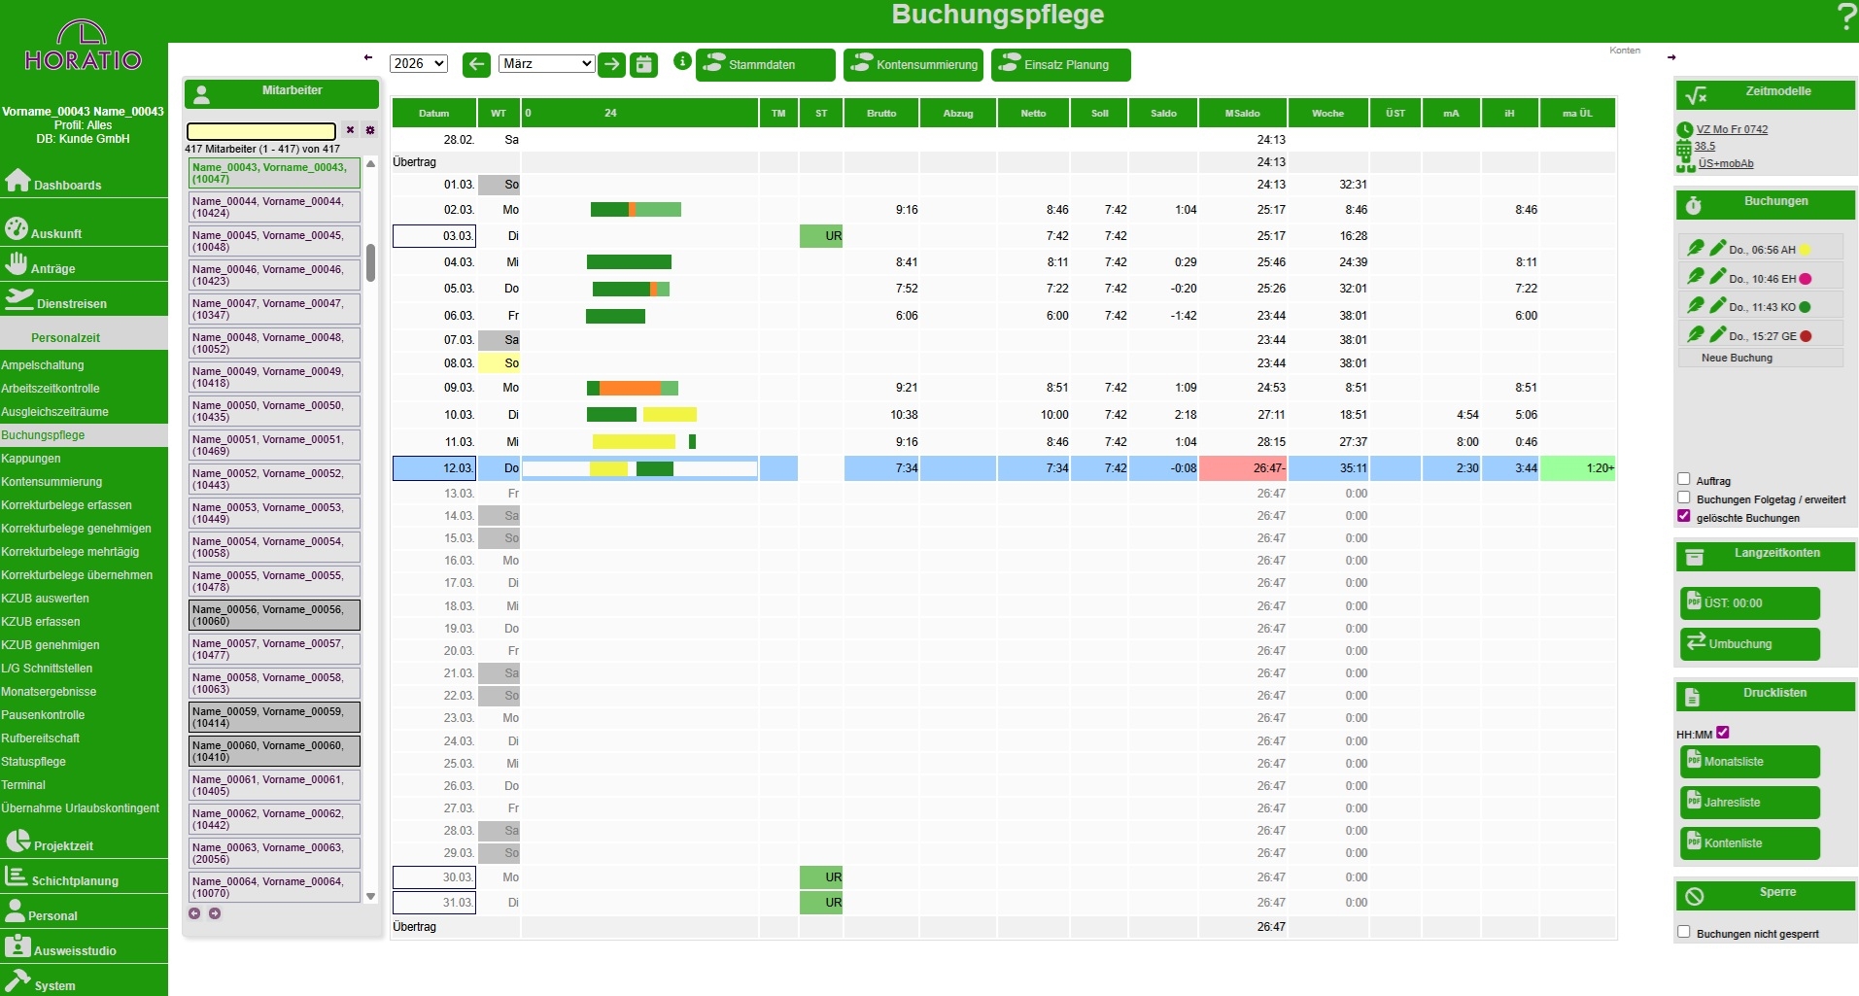Open the Jahresliste PDF
Image resolution: width=1859 pixels, height=996 pixels.
[1749, 803]
